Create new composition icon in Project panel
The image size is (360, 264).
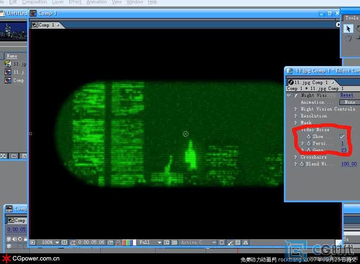(24, 156)
